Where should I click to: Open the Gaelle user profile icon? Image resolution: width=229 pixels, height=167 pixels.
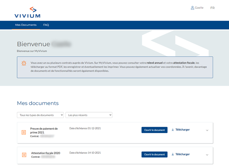(x=192, y=8)
